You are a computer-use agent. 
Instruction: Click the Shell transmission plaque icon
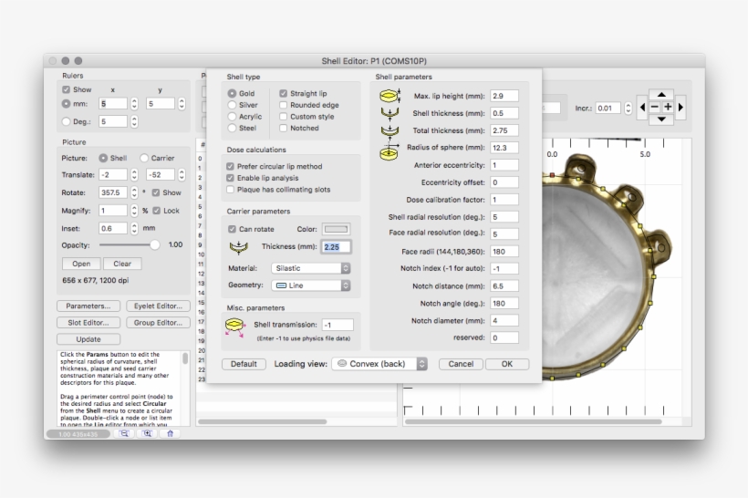click(x=234, y=327)
